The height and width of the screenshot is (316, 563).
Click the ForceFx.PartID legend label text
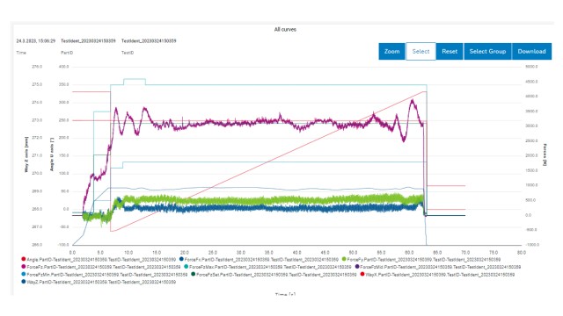click(x=261, y=260)
